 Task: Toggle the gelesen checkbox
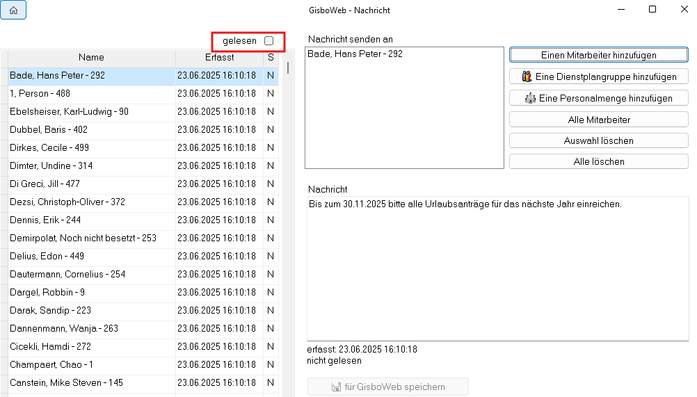(x=269, y=41)
